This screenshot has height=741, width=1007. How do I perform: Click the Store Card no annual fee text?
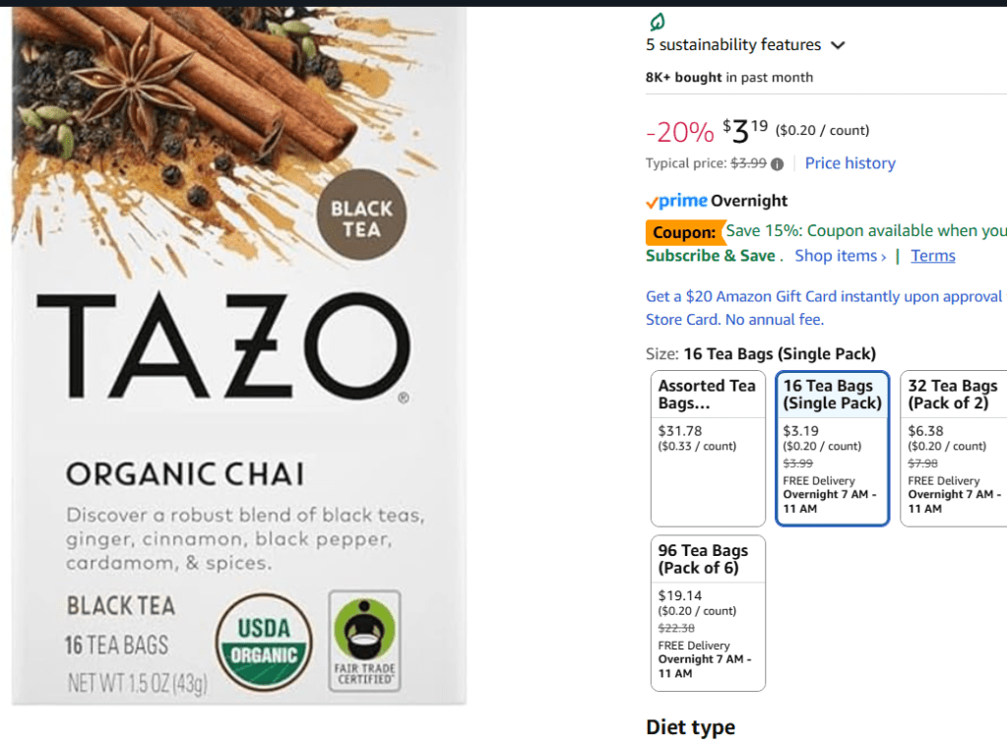point(734,319)
